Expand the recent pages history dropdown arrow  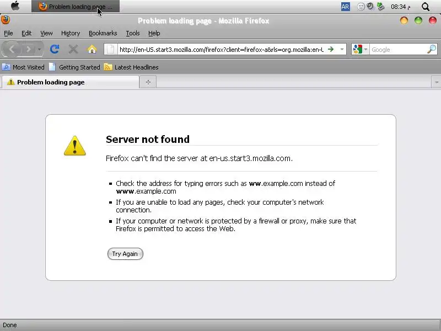point(39,50)
